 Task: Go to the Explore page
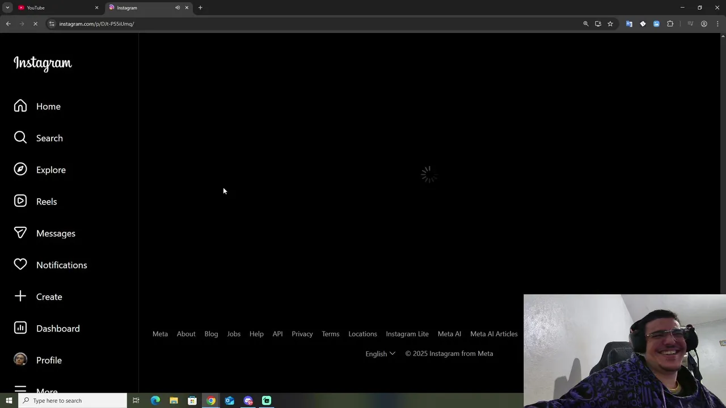tap(40, 170)
